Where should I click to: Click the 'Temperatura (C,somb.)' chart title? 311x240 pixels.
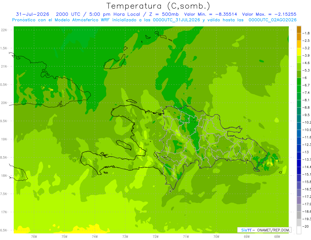point(158,6)
